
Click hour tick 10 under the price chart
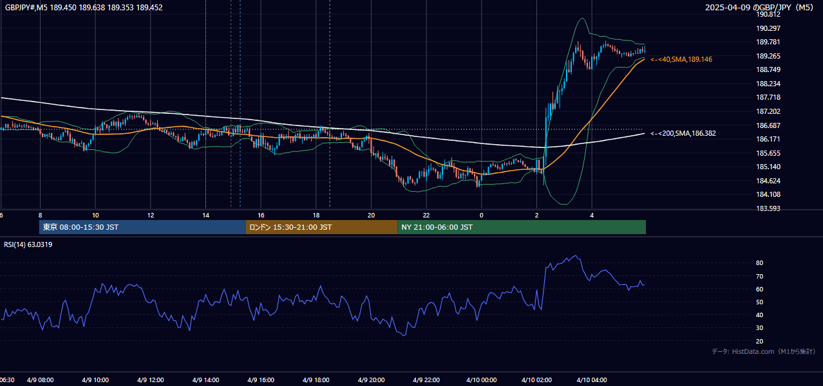click(x=95, y=215)
